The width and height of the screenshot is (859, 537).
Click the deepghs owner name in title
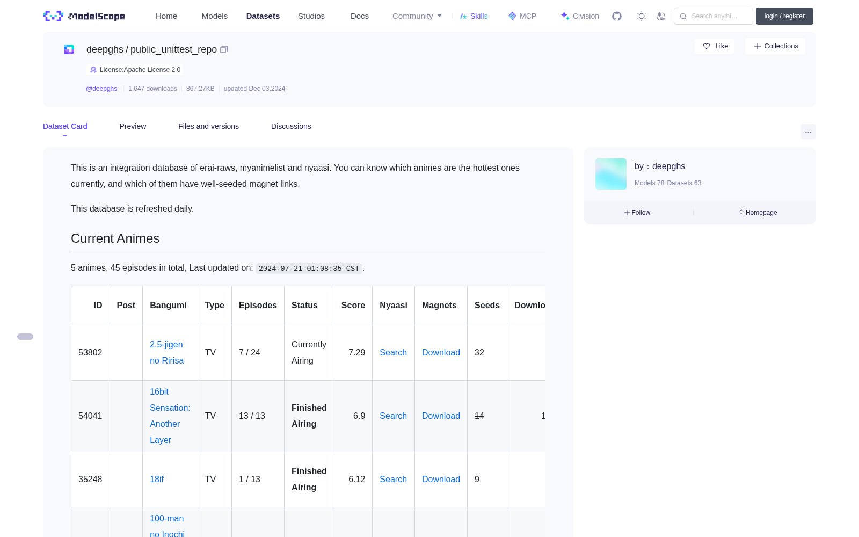pyautogui.click(x=105, y=49)
